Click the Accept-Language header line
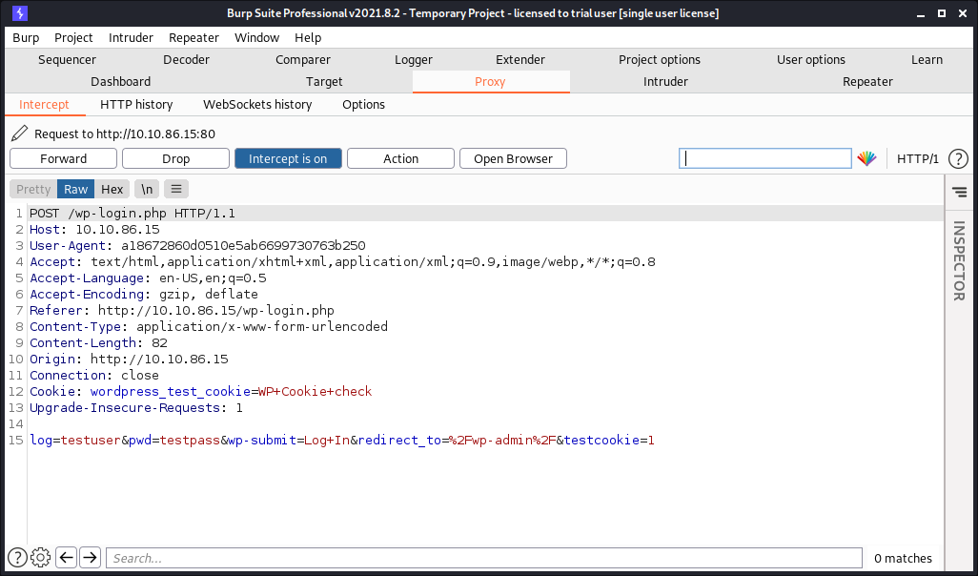The image size is (978, 576). pos(148,278)
